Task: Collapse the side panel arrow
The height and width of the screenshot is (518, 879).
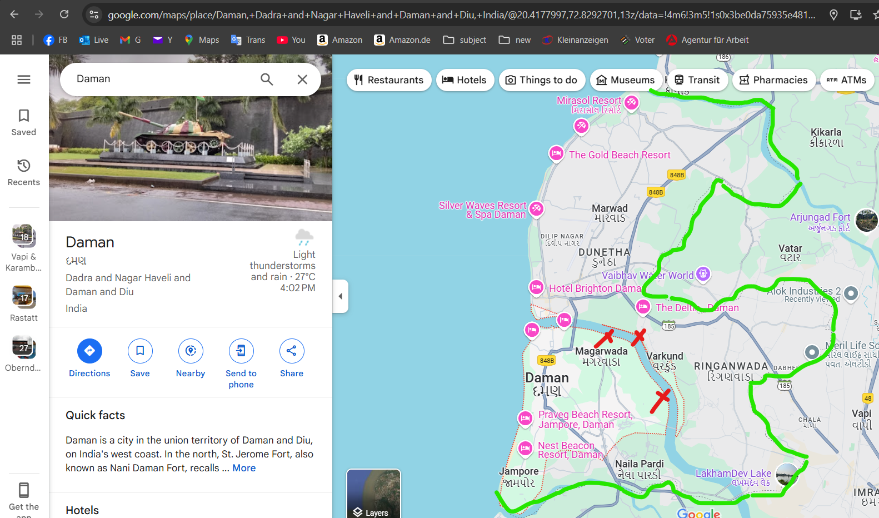Action: tap(341, 296)
